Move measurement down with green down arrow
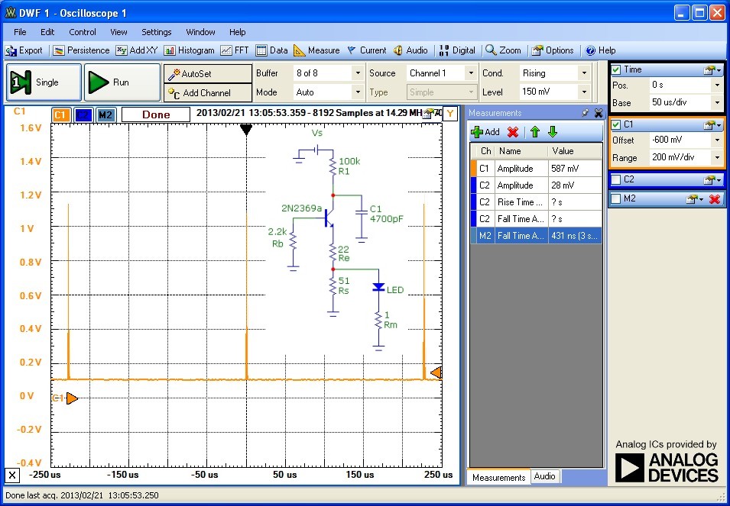Image resolution: width=730 pixels, height=506 pixels. pos(552,132)
